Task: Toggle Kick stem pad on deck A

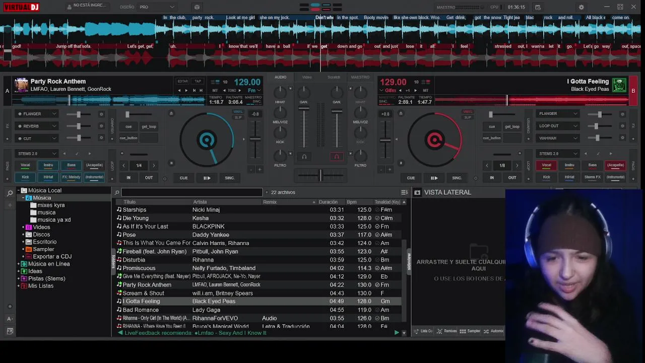Action: tap(25, 177)
